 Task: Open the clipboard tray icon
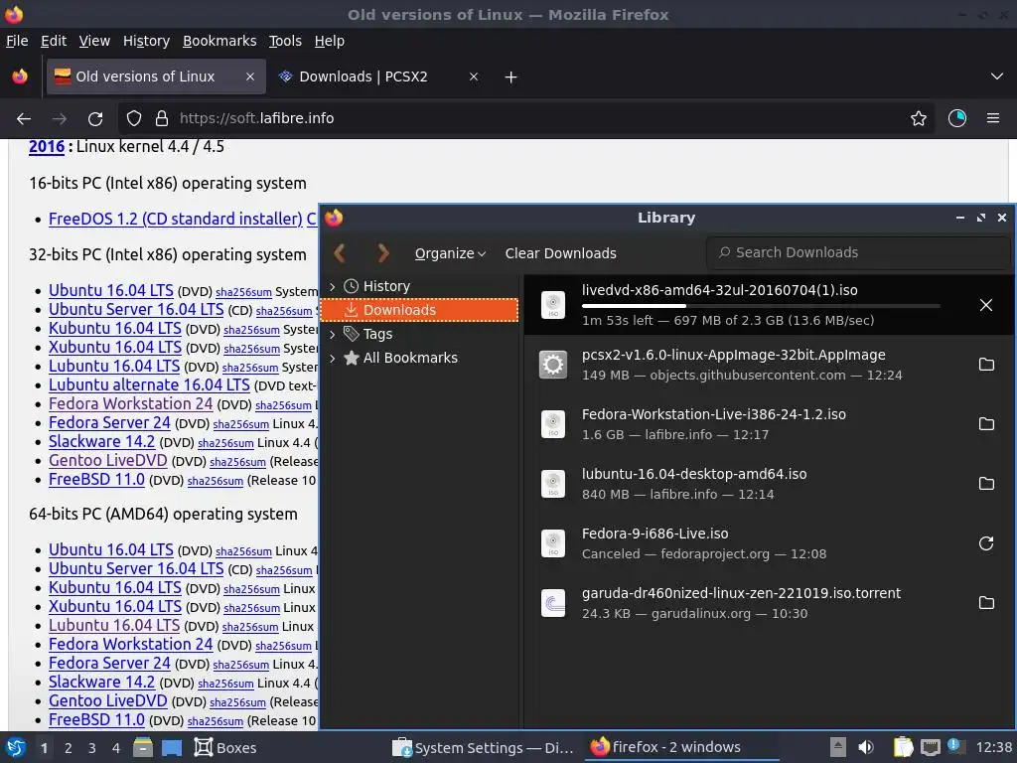pyautogui.click(x=903, y=747)
